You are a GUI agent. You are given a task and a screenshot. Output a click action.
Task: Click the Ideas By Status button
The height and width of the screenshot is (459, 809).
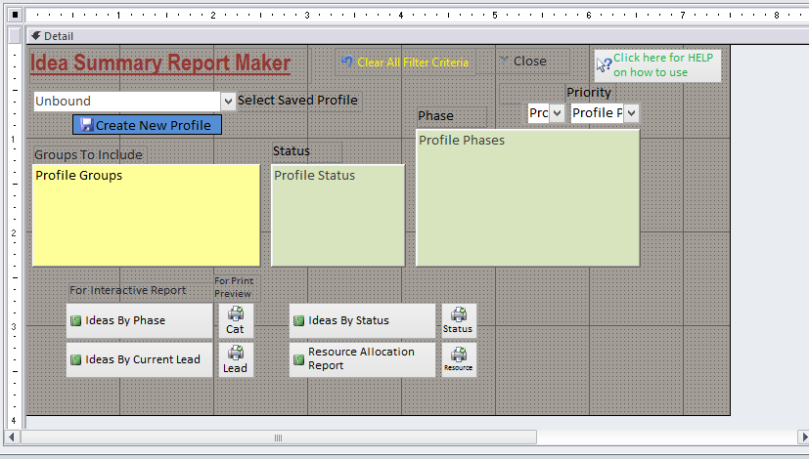tap(362, 320)
